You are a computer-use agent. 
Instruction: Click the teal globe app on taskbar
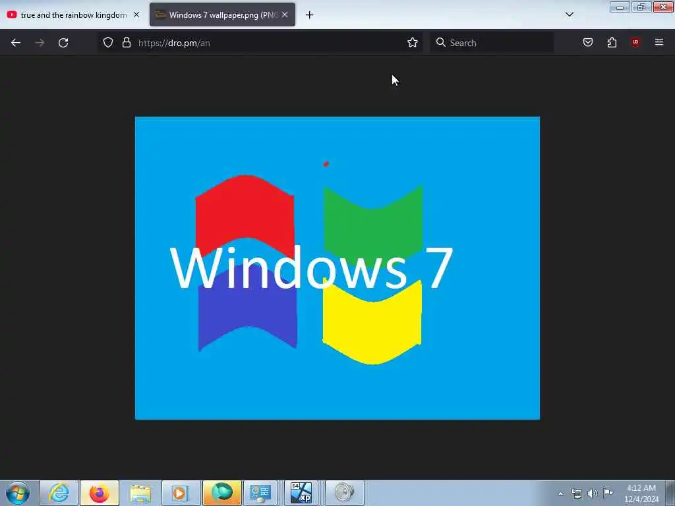222,493
